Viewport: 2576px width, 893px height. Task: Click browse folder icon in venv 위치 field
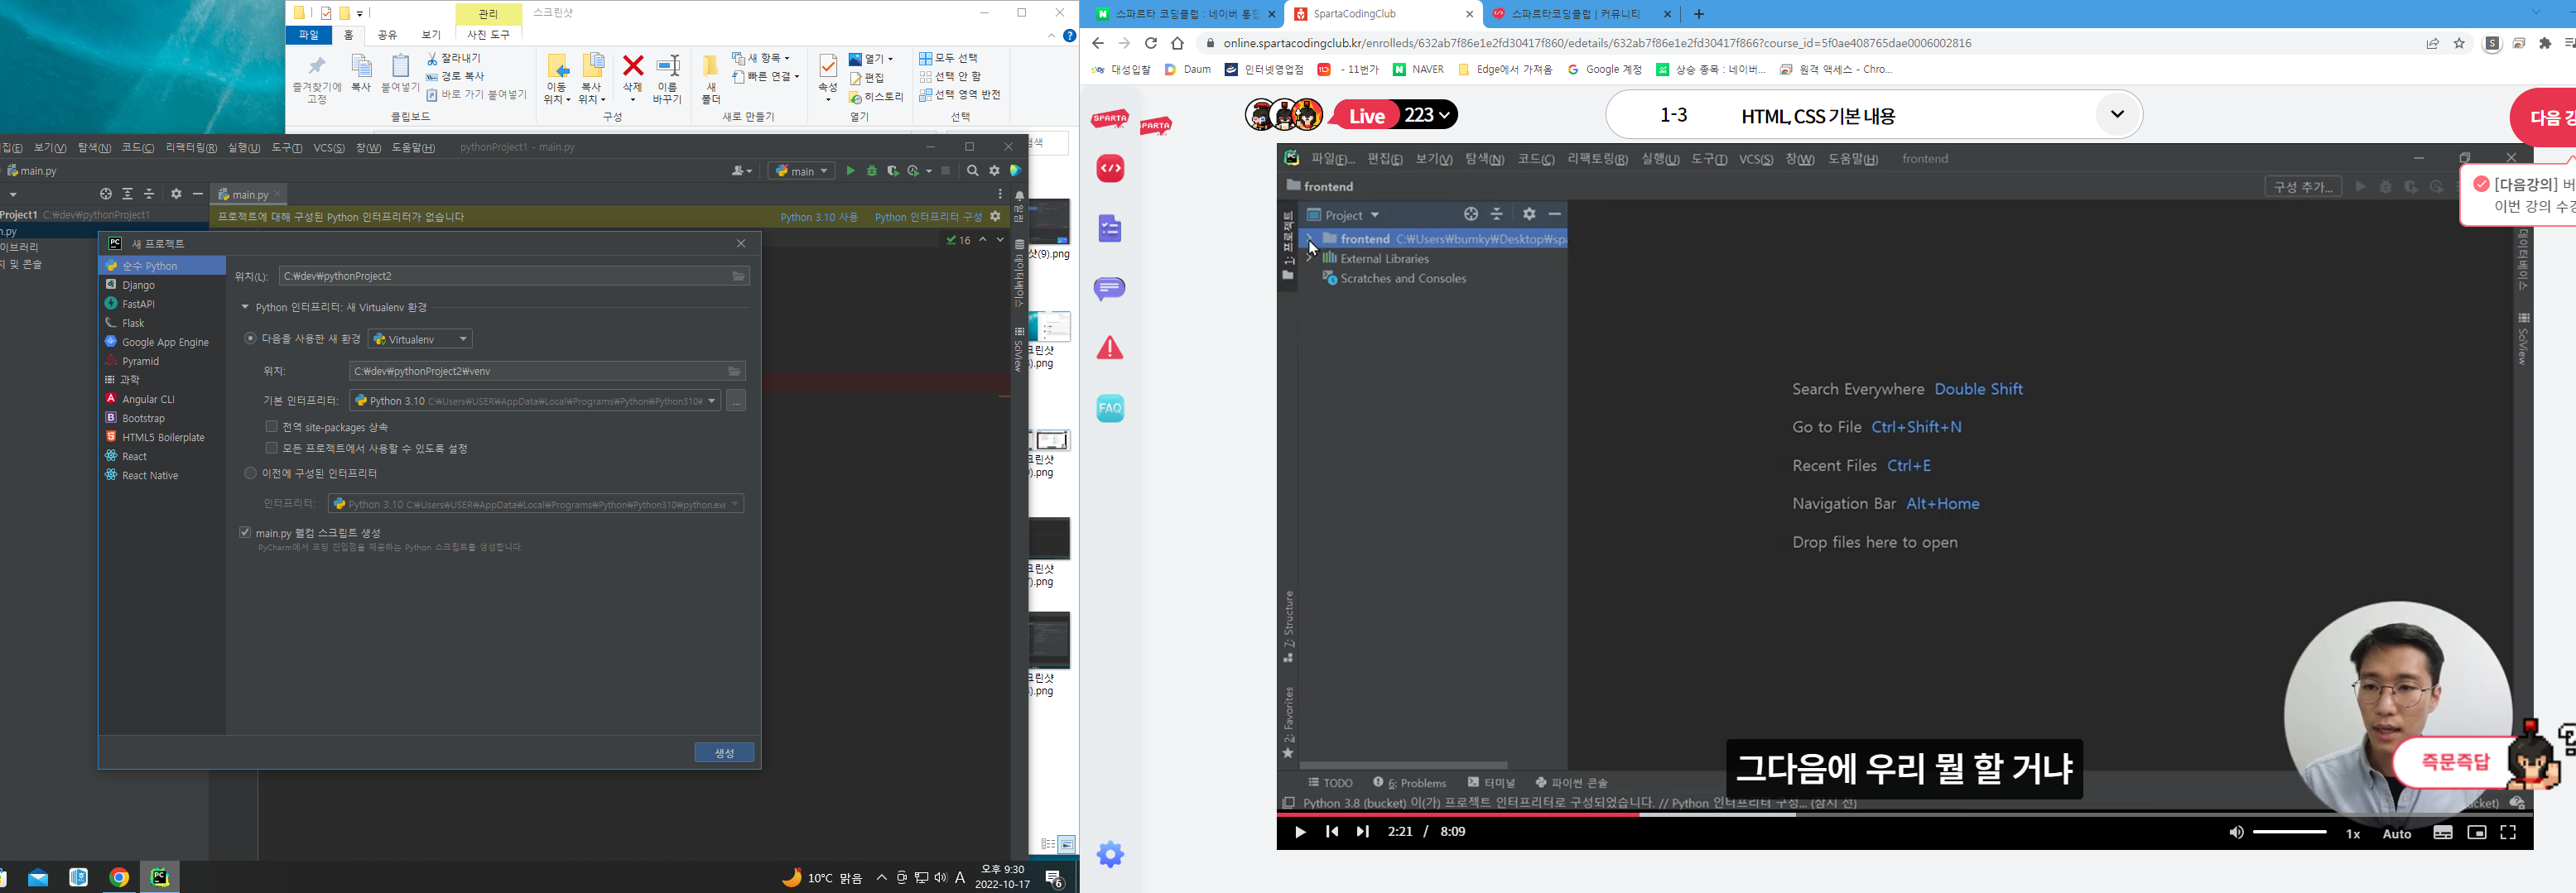click(x=734, y=371)
